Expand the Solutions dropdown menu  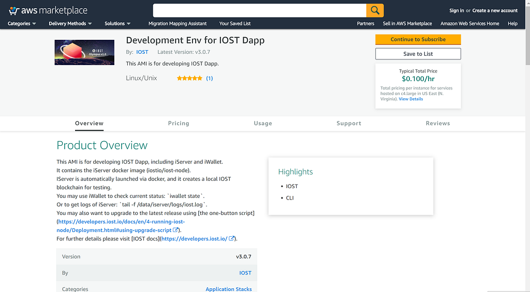pos(117,24)
